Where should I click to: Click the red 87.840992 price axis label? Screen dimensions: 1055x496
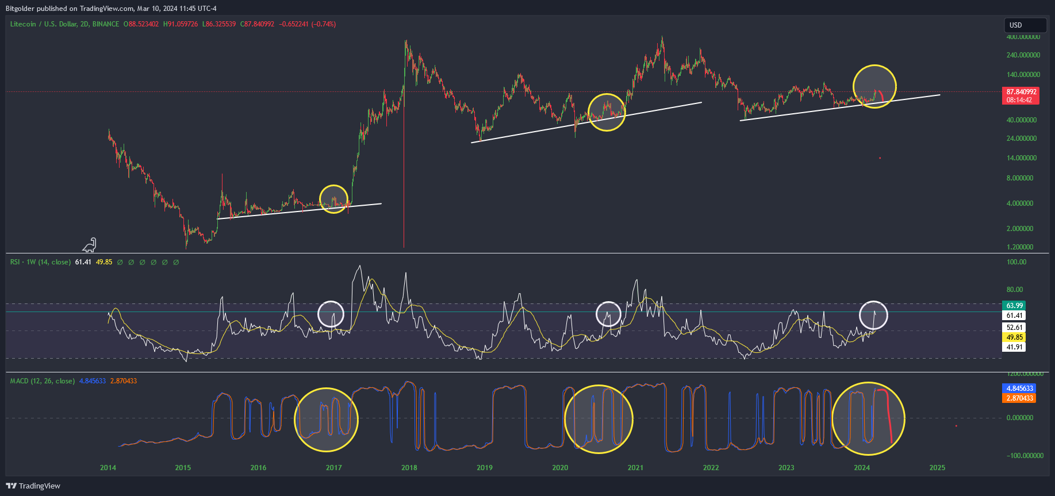[x=1021, y=92]
